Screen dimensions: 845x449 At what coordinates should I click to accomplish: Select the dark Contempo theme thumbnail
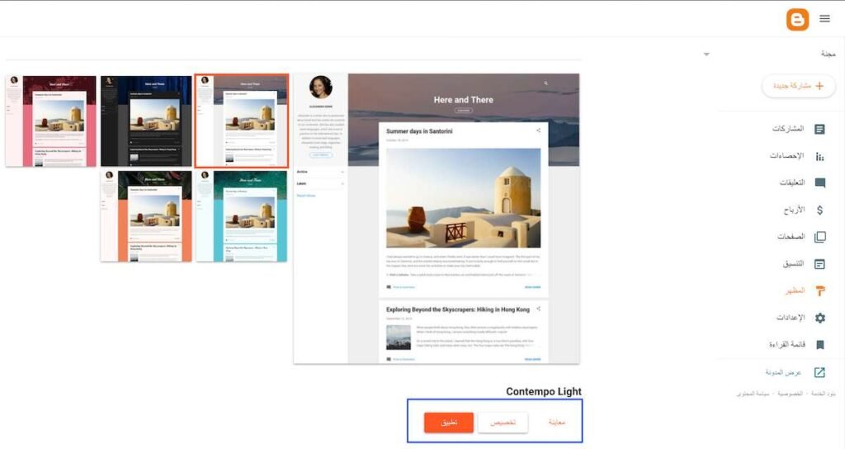(146, 121)
